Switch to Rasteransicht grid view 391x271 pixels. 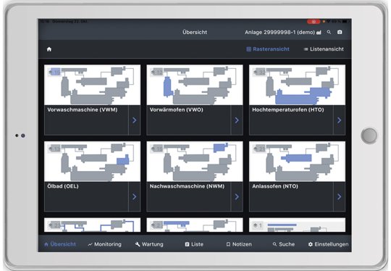pyautogui.click(x=268, y=49)
